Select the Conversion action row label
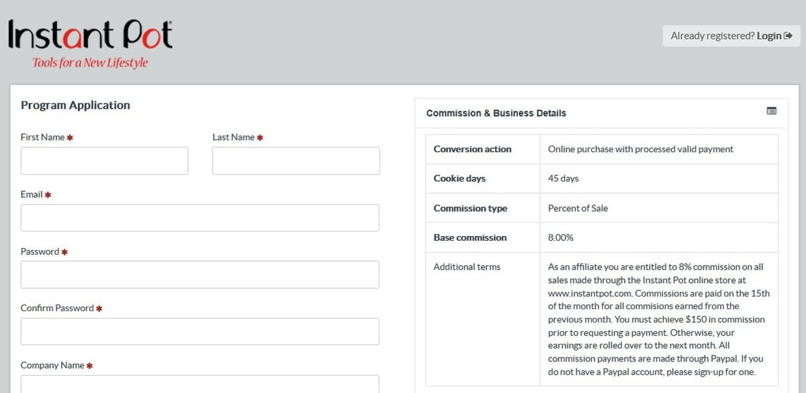 click(x=472, y=149)
